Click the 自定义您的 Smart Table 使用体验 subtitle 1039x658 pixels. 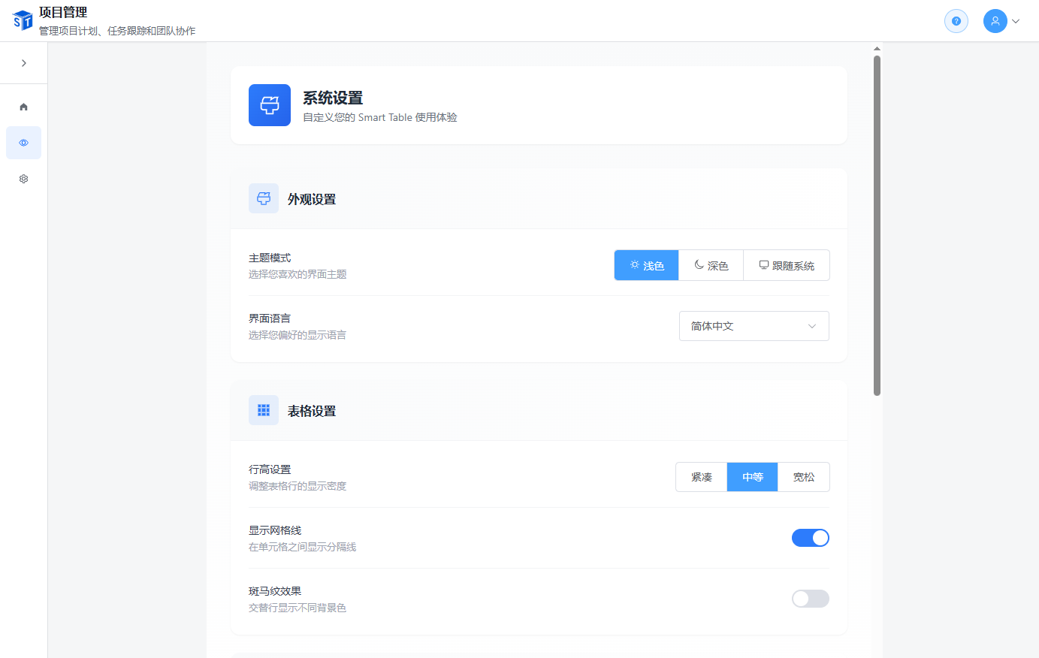tap(380, 117)
